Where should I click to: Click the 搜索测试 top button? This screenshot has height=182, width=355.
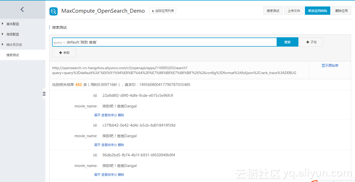coord(273,11)
